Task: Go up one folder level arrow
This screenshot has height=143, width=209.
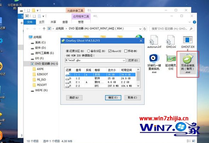Action: point(44,29)
